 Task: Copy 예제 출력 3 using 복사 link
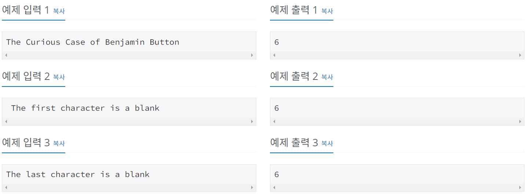(327, 143)
